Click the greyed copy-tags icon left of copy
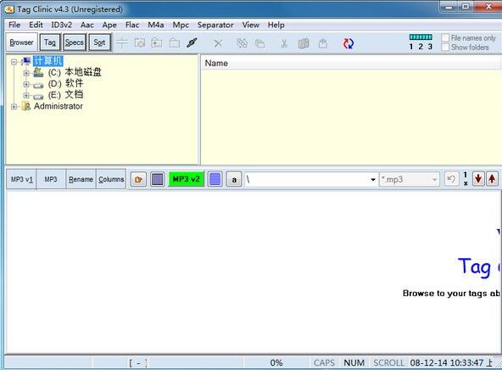 [242, 43]
